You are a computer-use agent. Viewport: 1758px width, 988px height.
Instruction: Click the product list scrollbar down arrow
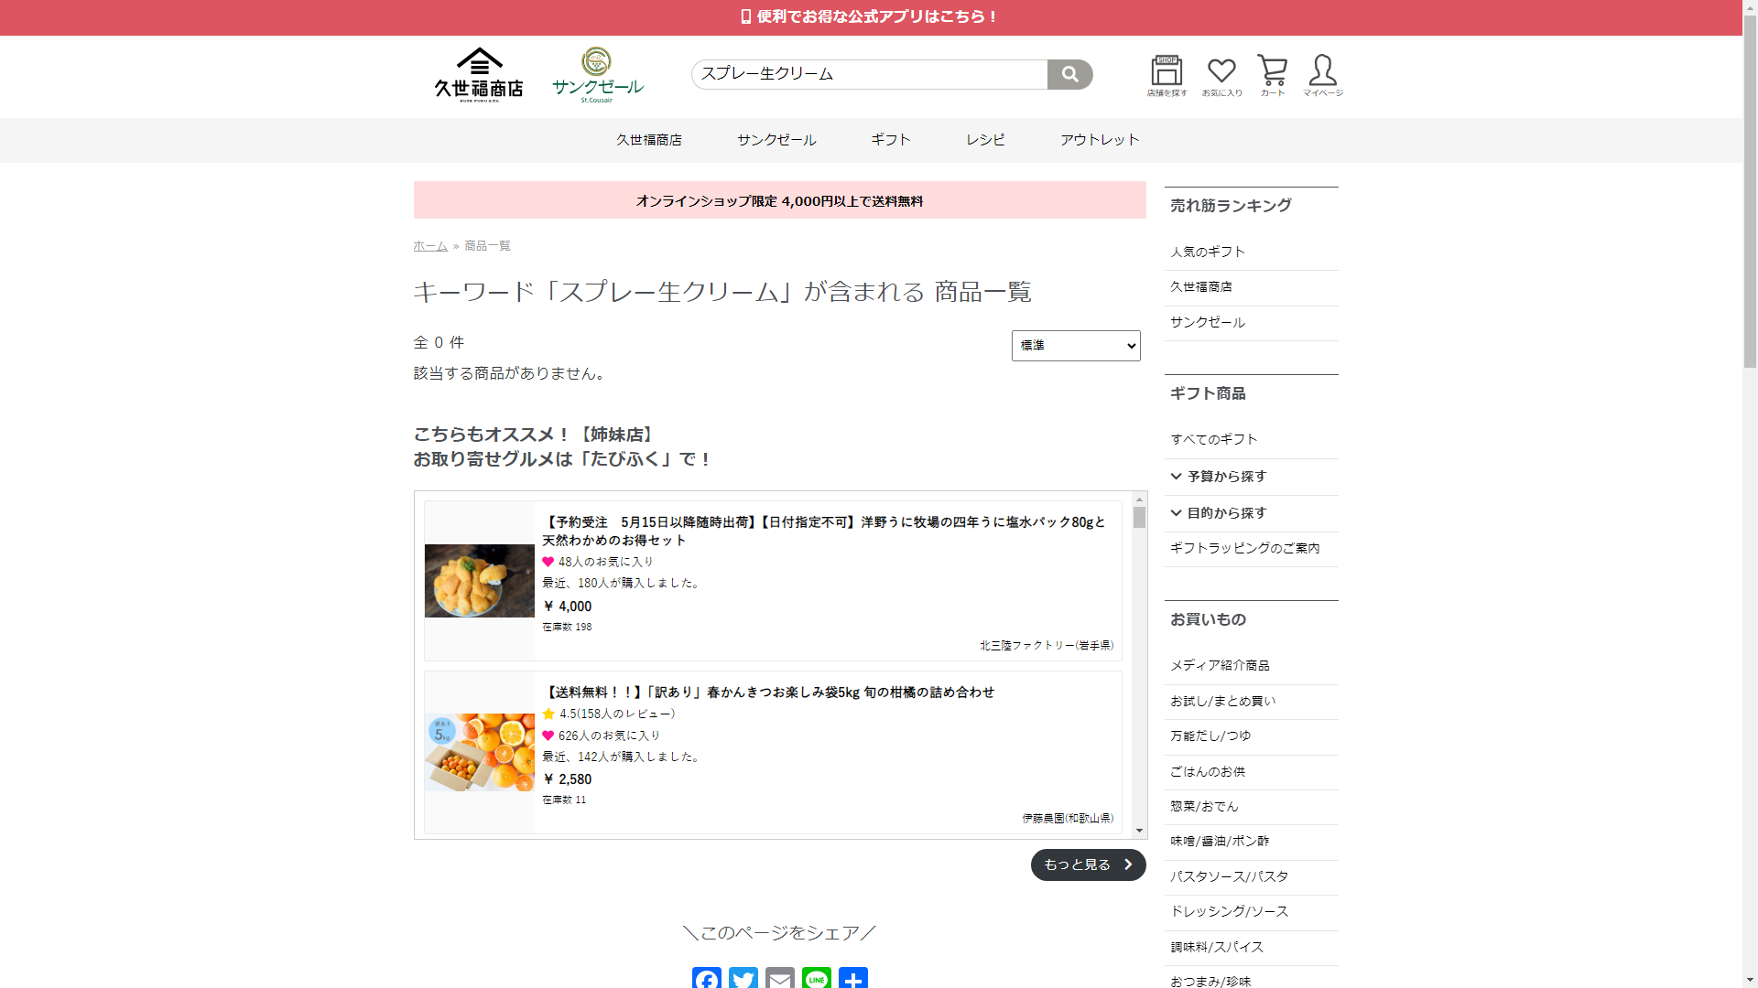click(1139, 831)
